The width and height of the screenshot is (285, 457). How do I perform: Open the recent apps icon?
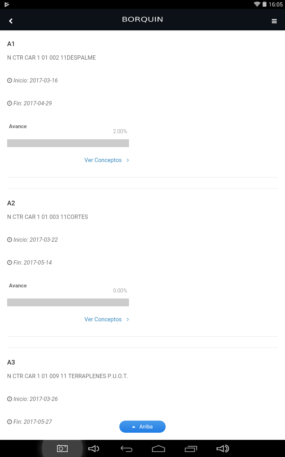pos(191,448)
